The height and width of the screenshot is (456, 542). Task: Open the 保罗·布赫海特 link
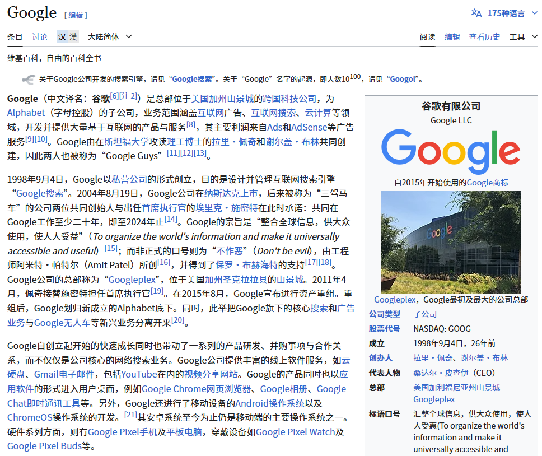[x=246, y=265]
